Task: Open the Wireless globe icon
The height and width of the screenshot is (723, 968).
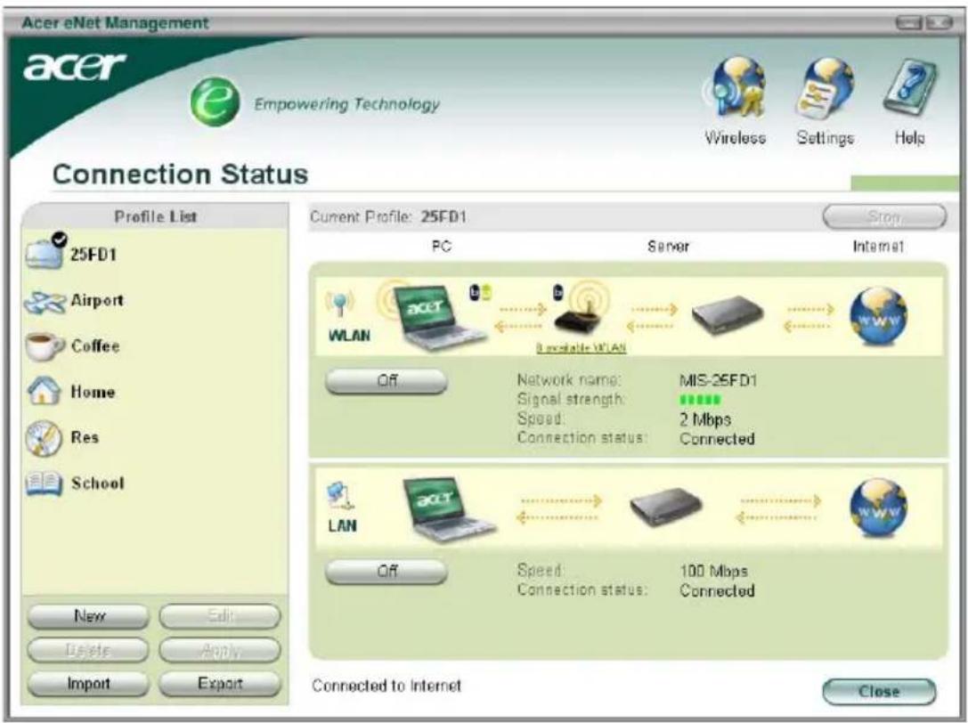Action: (736, 87)
